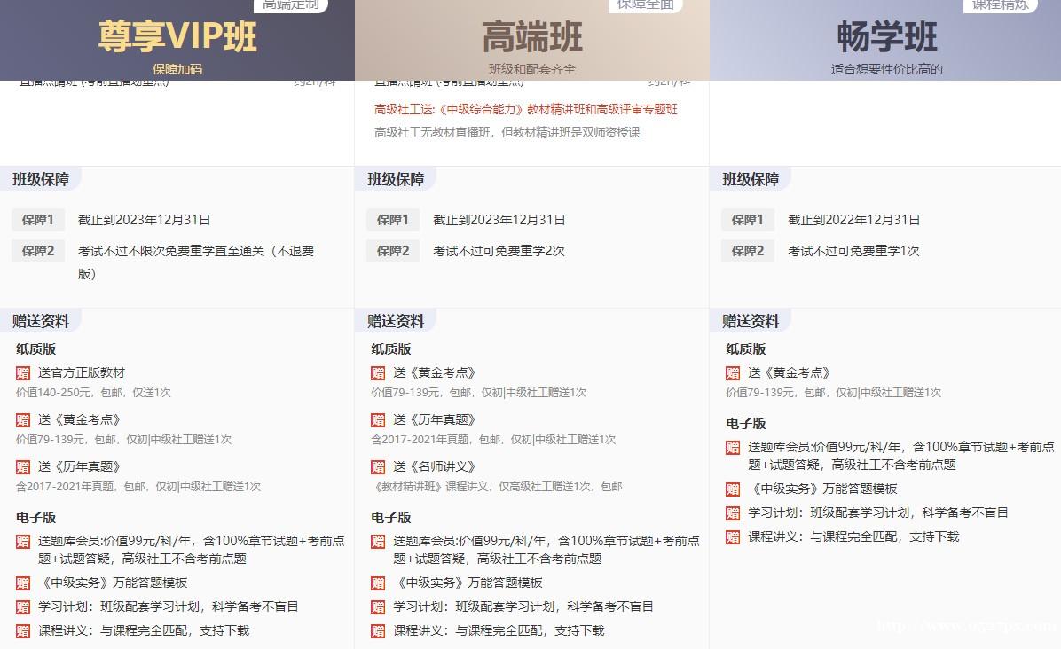Click text 高级社工无教材直播班，但教材精讲班是双师资授课
This screenshot has width=1061, height=649.
(x=507, y=132)
